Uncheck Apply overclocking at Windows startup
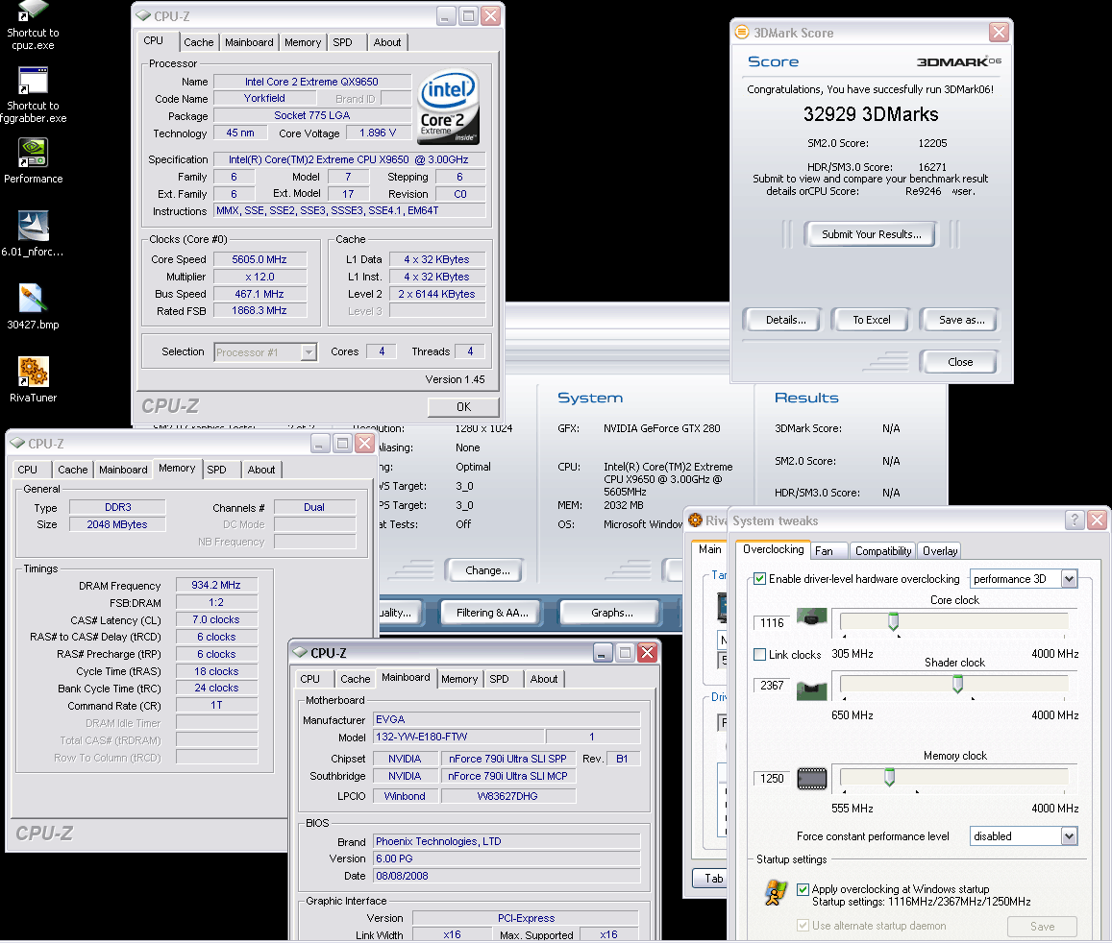 tap(803, 889)
